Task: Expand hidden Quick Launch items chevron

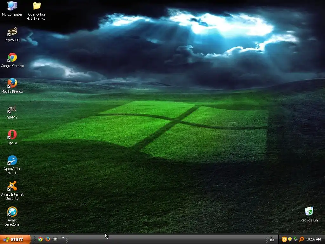Action: click(62, 238)
